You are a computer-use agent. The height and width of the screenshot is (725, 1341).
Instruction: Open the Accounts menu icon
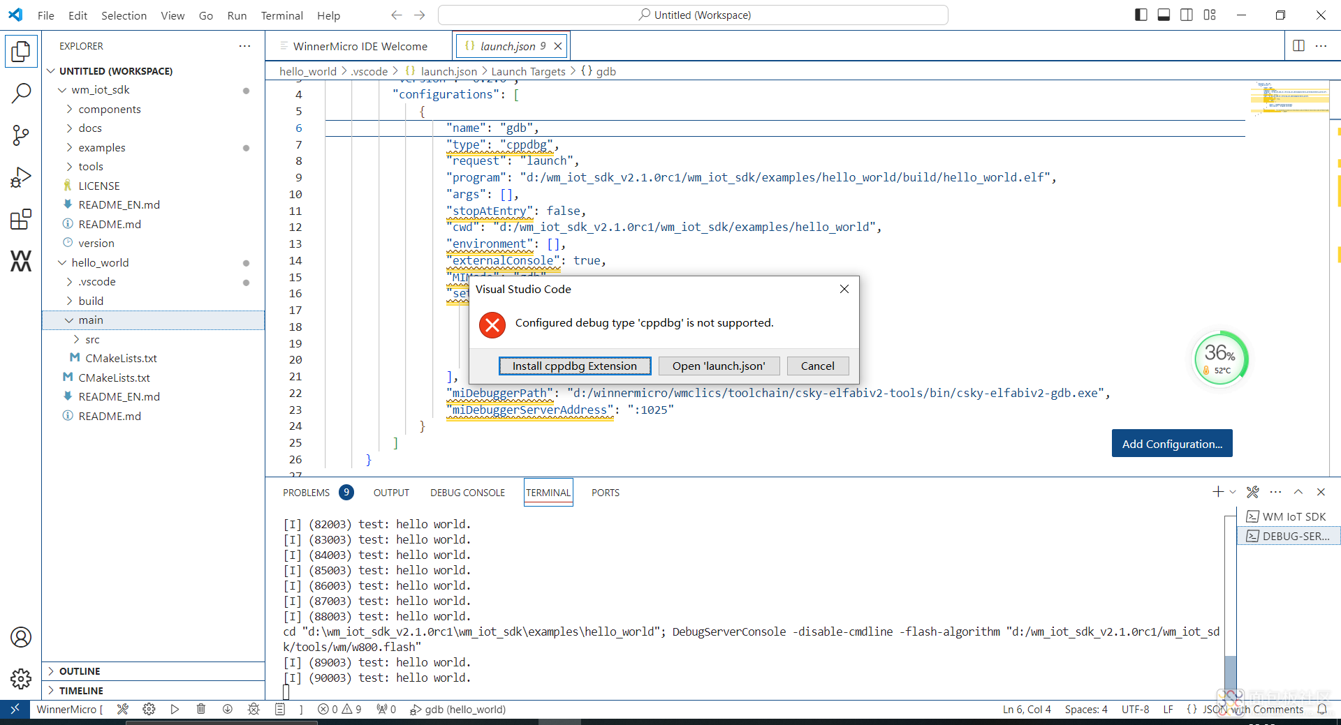pos(21,637)
